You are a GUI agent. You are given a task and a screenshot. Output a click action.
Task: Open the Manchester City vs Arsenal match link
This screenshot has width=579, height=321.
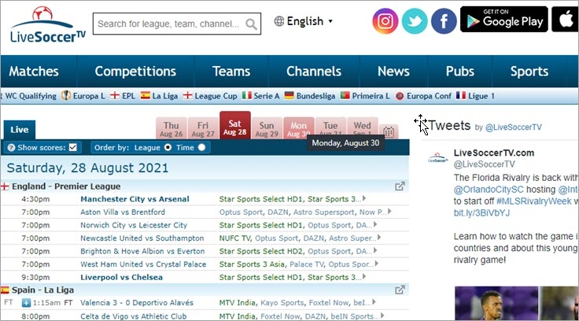click(134, 199)
